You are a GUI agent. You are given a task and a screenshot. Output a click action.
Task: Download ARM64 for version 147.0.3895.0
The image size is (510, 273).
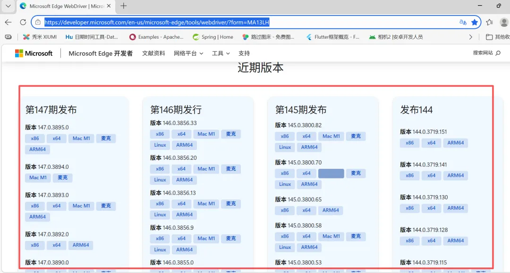click(x=37, y=149)
